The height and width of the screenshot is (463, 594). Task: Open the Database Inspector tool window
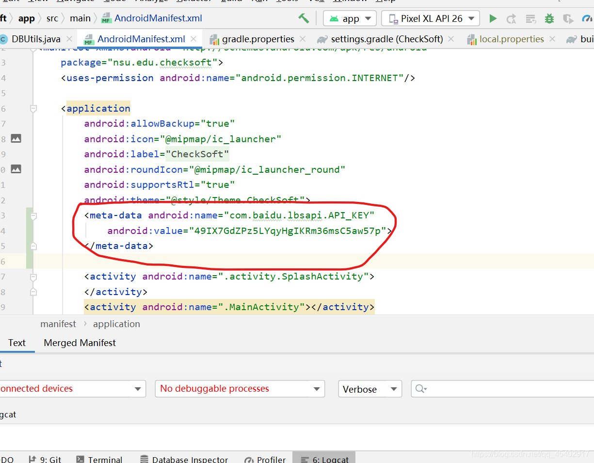click(x=184, y=459)
